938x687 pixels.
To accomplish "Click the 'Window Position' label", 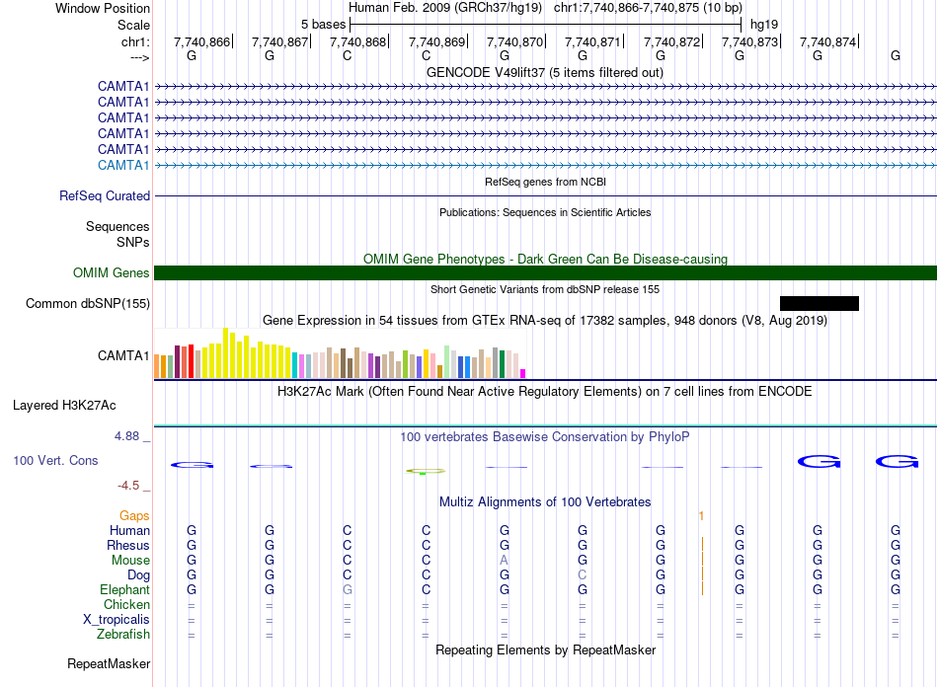I will point(103,8).
